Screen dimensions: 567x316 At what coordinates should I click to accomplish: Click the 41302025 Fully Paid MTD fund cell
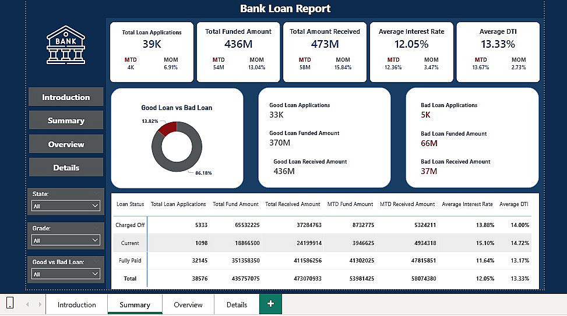click(x=362, y=260)
